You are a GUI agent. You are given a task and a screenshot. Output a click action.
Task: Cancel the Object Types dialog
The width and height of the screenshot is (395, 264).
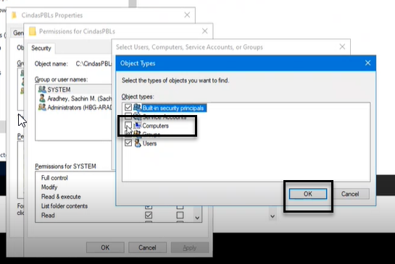click(x=350, y=194)
